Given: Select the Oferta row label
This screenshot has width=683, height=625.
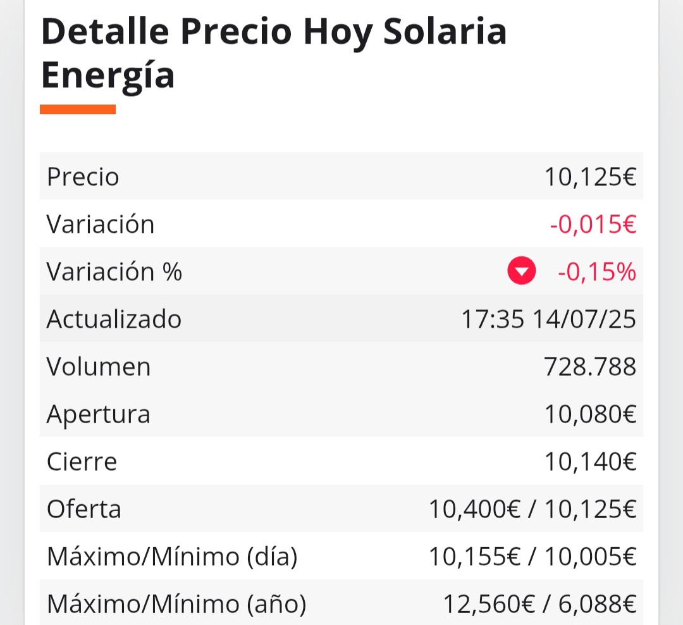Looking at the screenshot, I should 83,509.
